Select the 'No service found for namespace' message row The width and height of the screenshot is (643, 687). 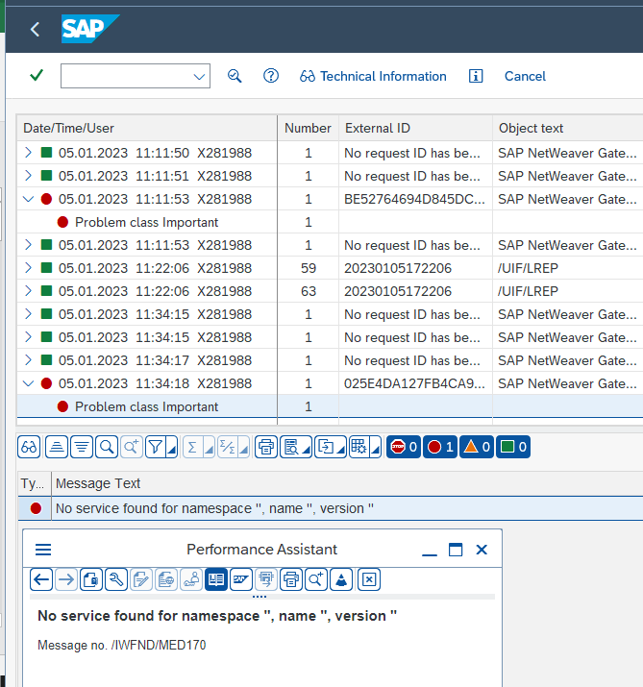[x=331, y=508]
